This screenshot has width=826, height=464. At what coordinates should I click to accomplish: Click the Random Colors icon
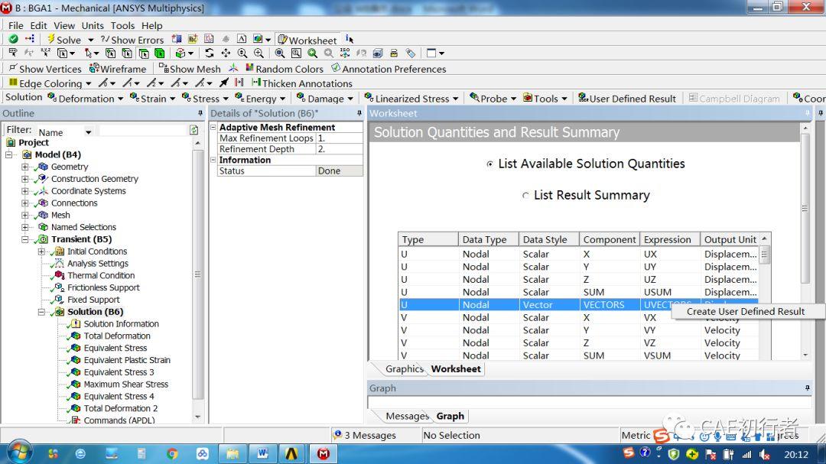[249, 69]
